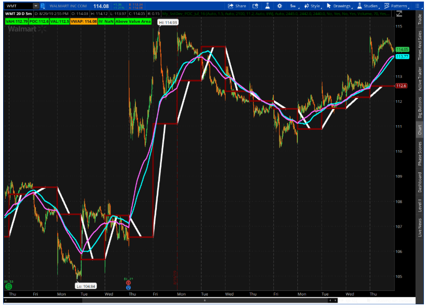Image resolution: width=426 pixels, height=308 pixels.
Task: Open the Dashboard sidebar tab
Action: pos(420,182)
